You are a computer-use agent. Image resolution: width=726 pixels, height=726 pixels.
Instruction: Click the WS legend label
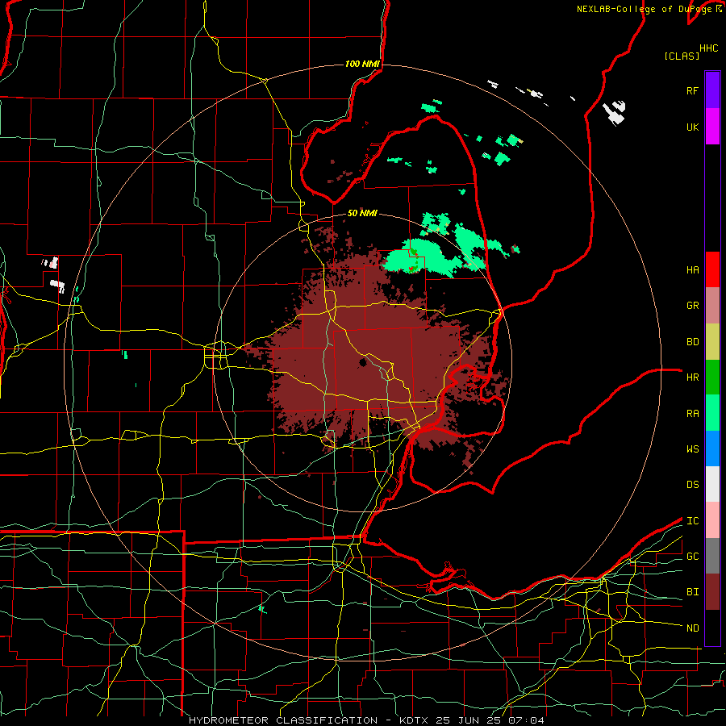[x=693, y=449]
